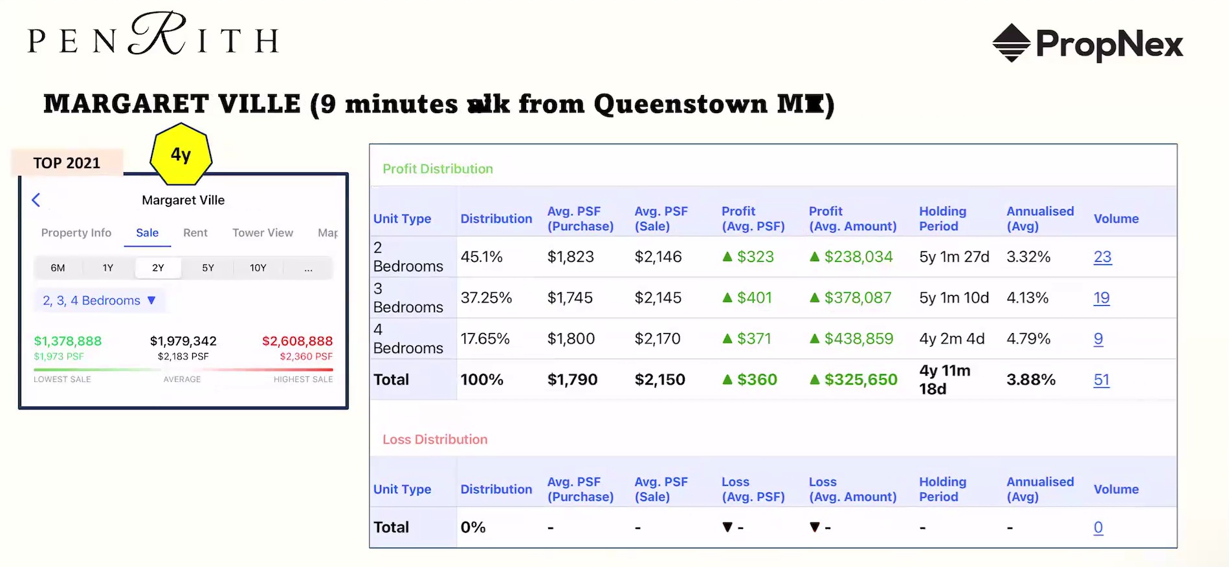Click the PropNex logo

point(1087,43)
